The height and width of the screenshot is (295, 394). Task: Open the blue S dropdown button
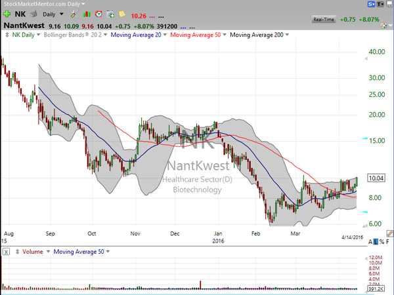[372, 5]
